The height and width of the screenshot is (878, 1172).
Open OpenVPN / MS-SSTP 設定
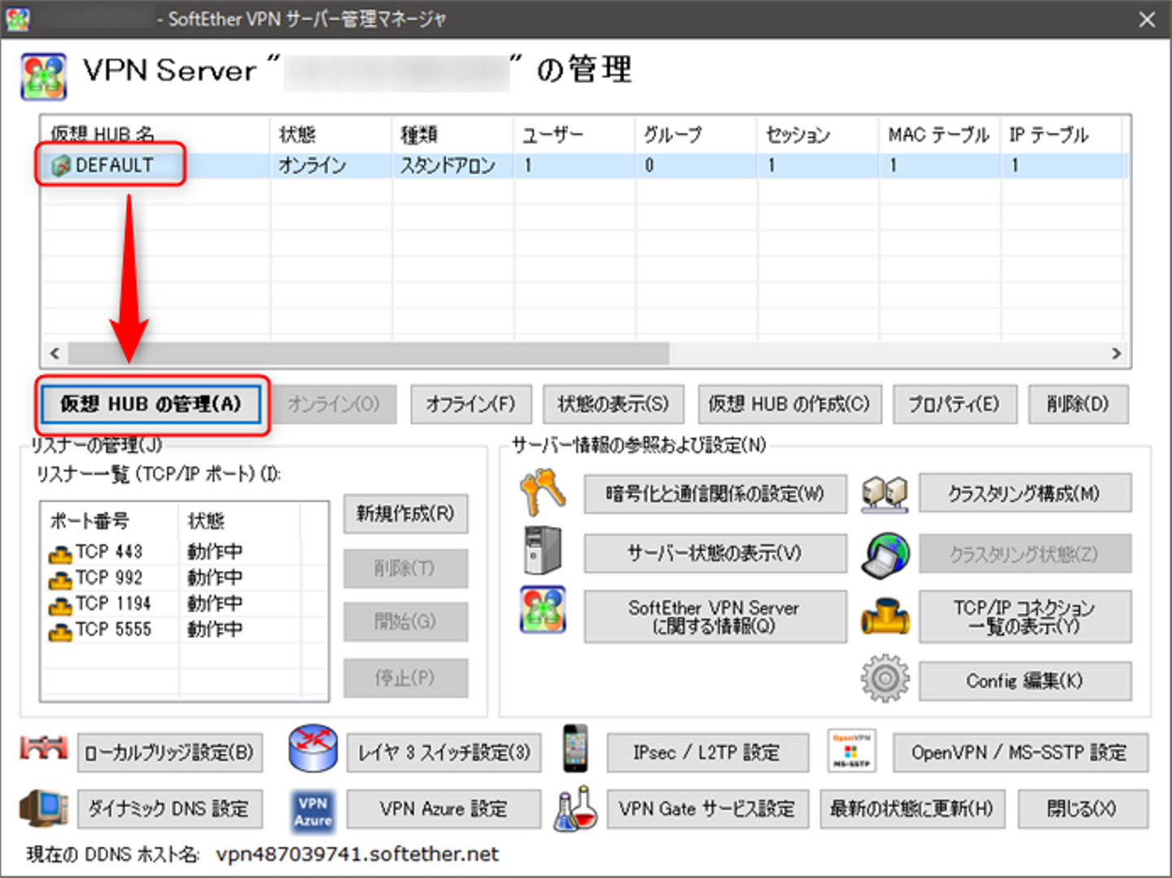pos(1021,753)
